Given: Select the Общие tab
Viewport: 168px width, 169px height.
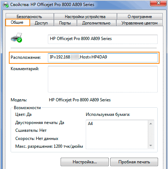Looking at the screenshot, I should coord(17,22).
